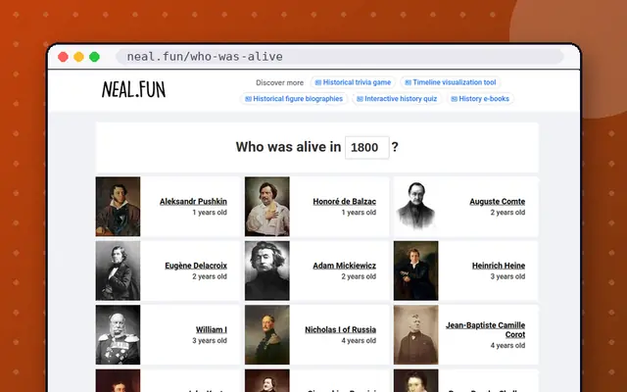Screen dimensions: 627x392
Task: Click Heinrich Heine portrait thumbnail
Action: coord(415,270)
